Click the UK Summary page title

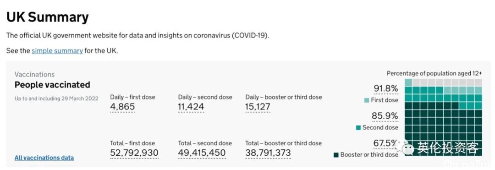(47, 17)
